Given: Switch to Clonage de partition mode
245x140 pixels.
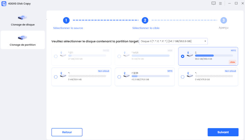Looking at the screenshot, I should click(22, 40).
